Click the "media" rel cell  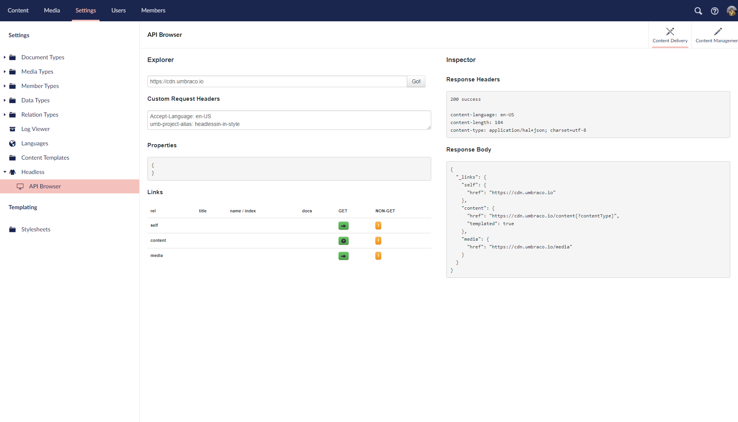(x=157, y=255)
